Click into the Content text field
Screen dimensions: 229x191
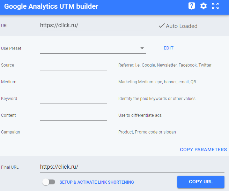[x=73, y=115]
